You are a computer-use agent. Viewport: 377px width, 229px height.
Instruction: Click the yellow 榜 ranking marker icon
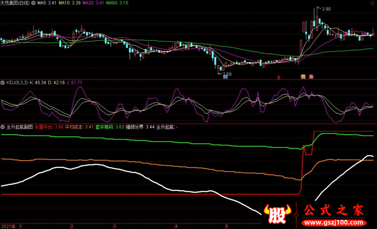303,77
